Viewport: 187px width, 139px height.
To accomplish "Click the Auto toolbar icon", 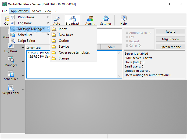I will [57, 19].
